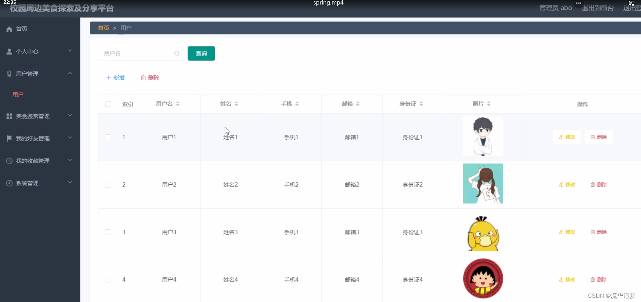Click the 我的收藏管理 clock icon
The width and height of the screenshot is (641, 302).
9,161
